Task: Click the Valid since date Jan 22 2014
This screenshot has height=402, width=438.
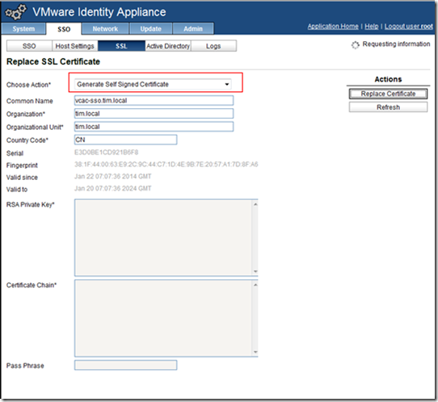Action: (x=113, y=177)
